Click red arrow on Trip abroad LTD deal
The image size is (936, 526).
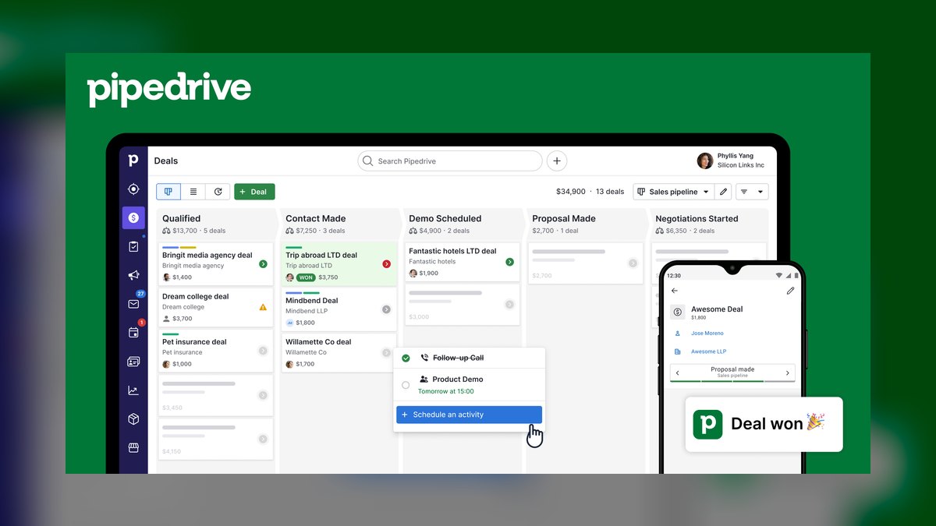(x=387, y=264)
